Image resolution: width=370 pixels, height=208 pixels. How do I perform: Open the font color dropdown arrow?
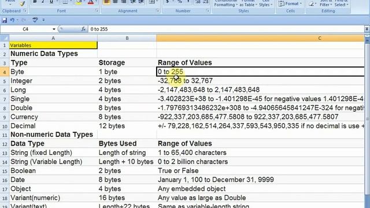click(97, 1)
